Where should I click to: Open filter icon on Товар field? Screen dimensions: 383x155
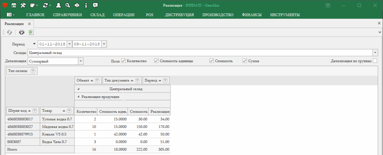[x=69, y=111]
